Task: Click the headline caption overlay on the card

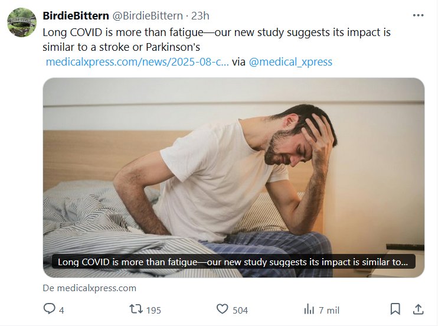Action: coord(233,262)
